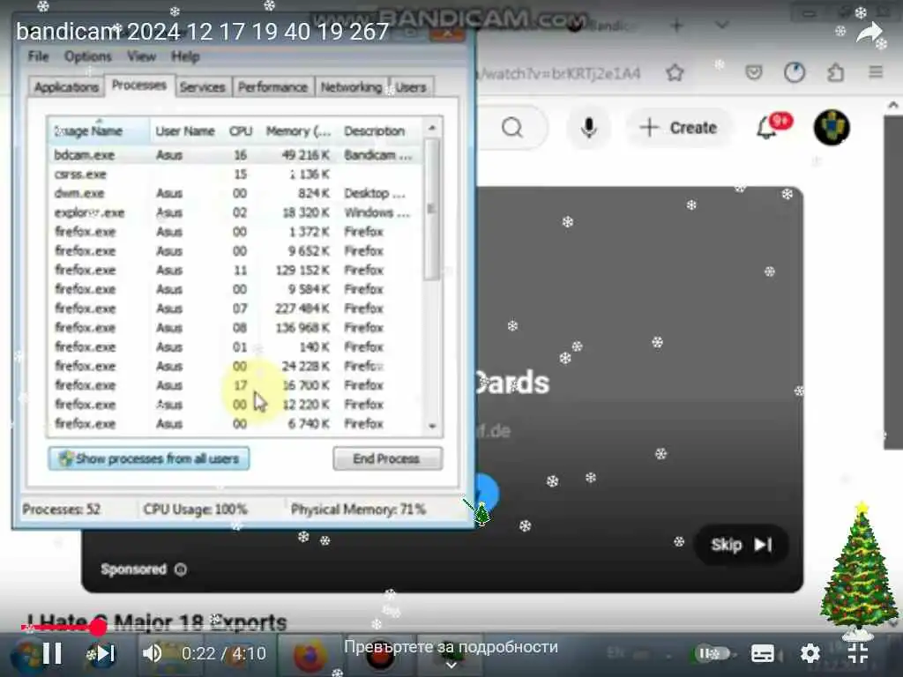Bookmark page with the star icon
Image resolution: width=903 pixels, height=677 pixels.
[675, 72]
